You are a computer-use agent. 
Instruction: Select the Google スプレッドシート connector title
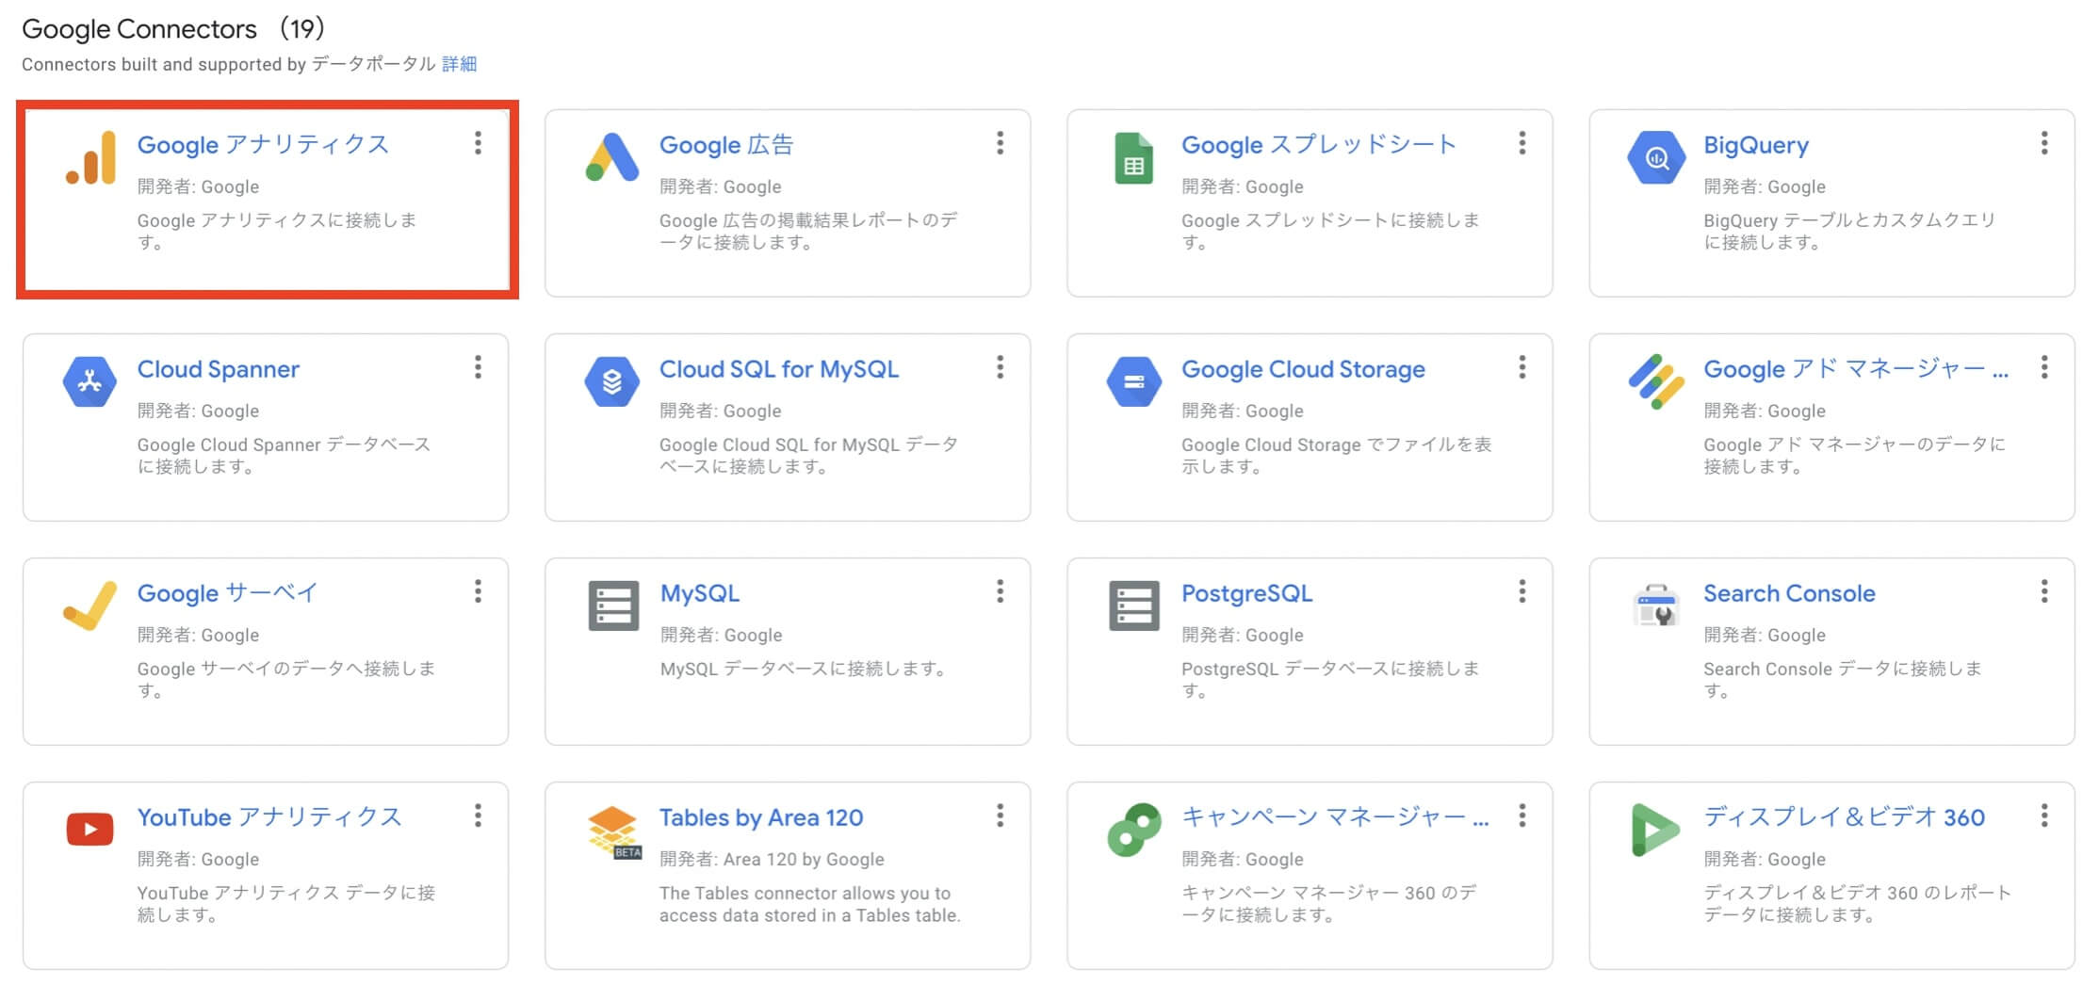click(1319, 145)
